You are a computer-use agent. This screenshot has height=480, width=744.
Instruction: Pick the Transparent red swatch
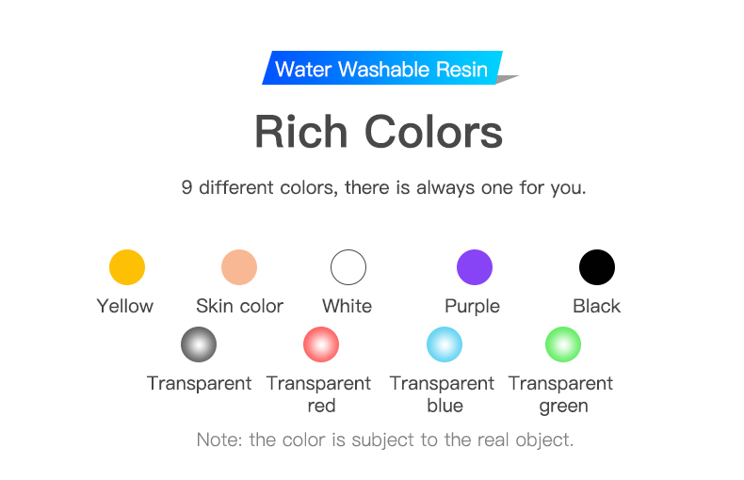pos(321,344)
